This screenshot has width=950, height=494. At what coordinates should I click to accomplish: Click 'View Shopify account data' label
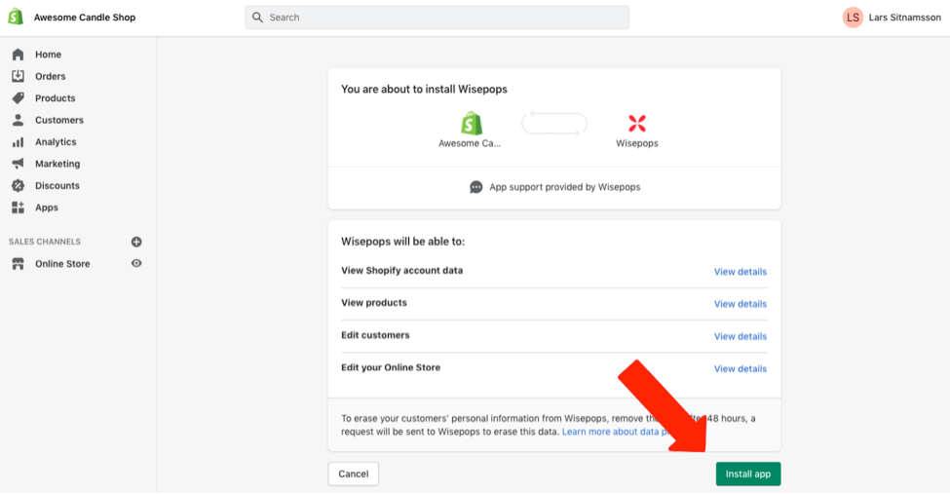(401, 270)
